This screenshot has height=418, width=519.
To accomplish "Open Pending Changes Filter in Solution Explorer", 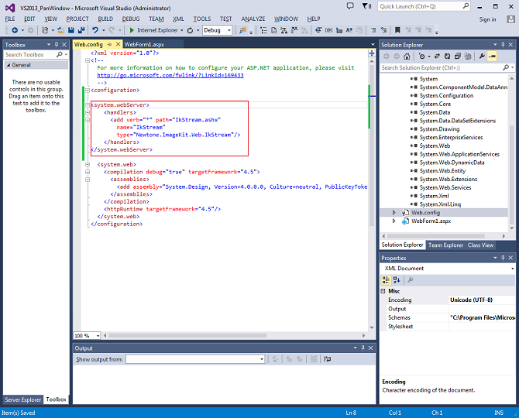I will pyautogui.click(x=421, y=57).
